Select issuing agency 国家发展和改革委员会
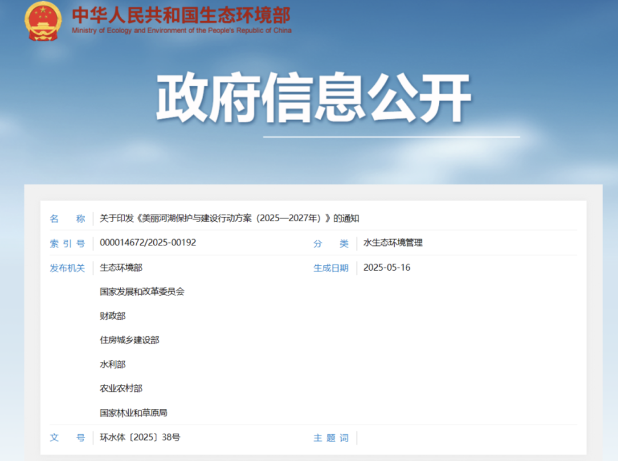 (x=142, y=292)
